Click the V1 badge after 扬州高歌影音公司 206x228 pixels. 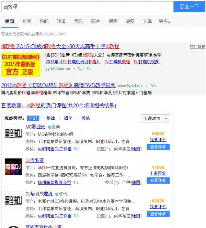click(76, 182)
